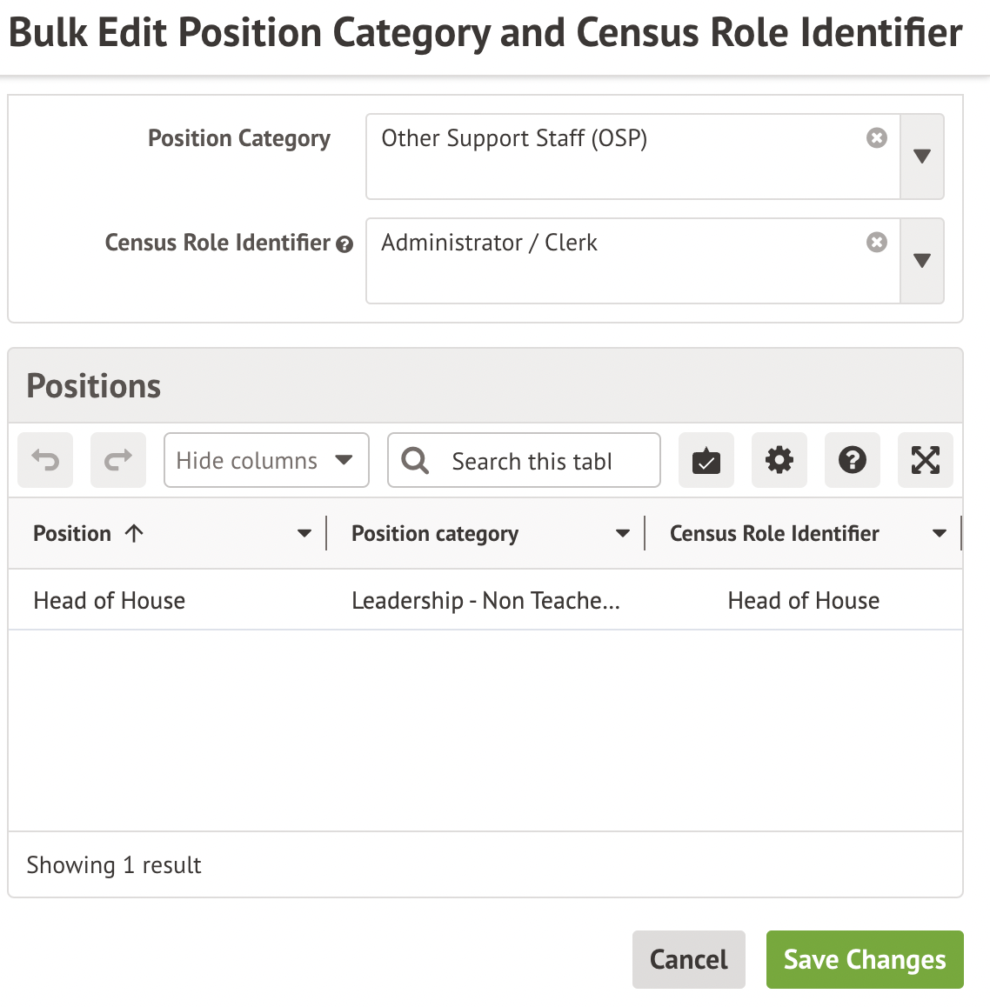Open the Hide columns dropdown
The width and height of the screenshot is (990, 1007).
point(266,460)
